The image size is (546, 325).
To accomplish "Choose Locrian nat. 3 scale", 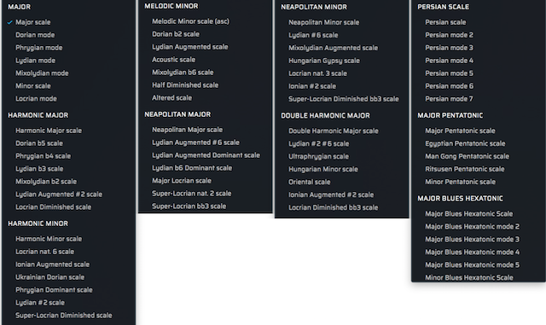I will coord(317,73).
